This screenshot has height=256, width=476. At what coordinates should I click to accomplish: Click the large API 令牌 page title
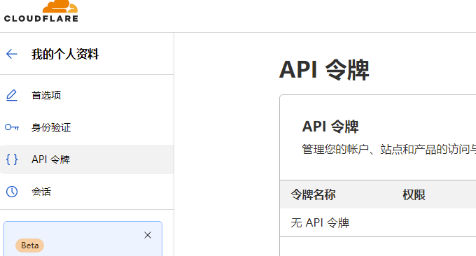324,70
